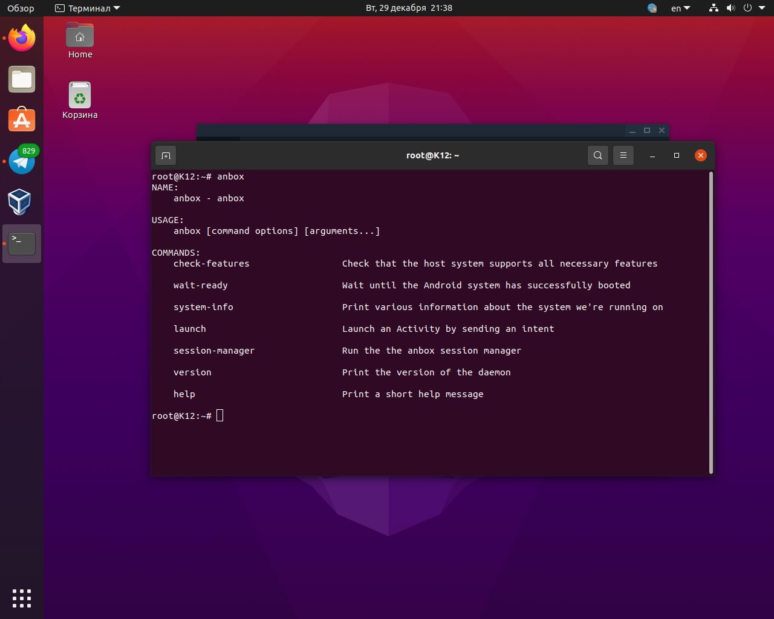Click 'Print various information about the system' description

tap(502, 307)
